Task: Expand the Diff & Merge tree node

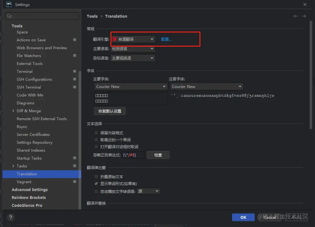Action: coord(13,111)
